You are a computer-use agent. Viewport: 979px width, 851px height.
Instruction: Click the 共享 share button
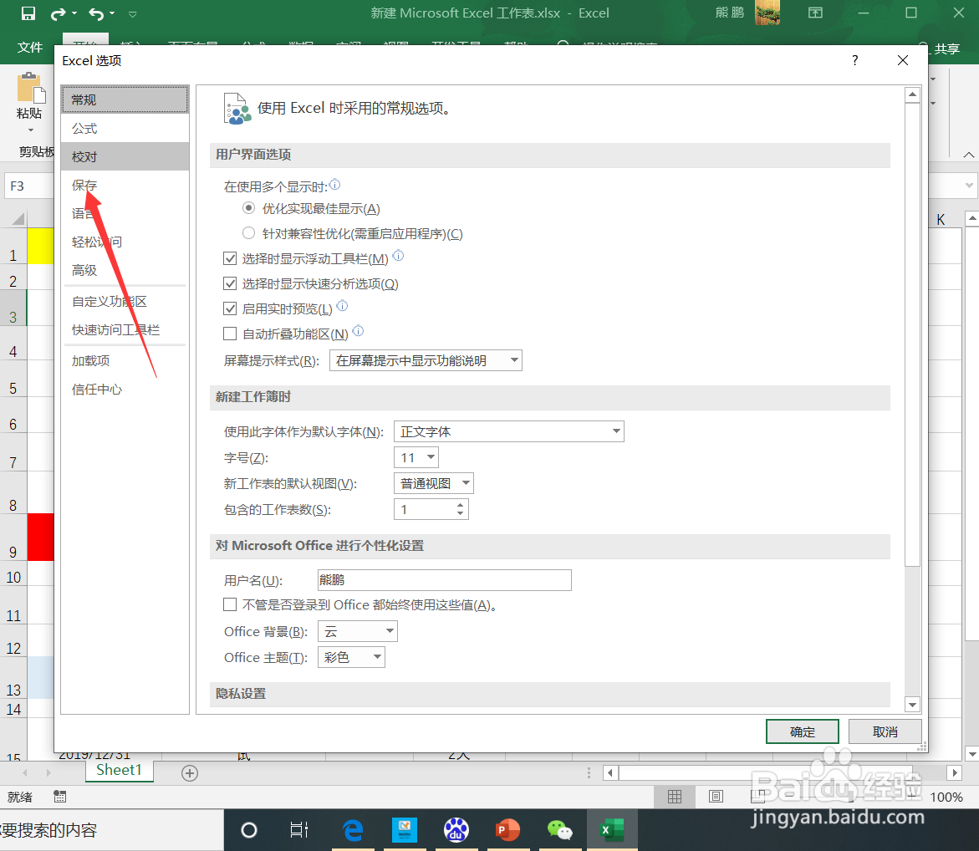940,48
